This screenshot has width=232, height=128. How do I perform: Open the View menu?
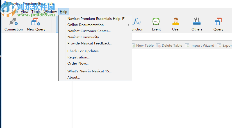click(x=24, y=12)
